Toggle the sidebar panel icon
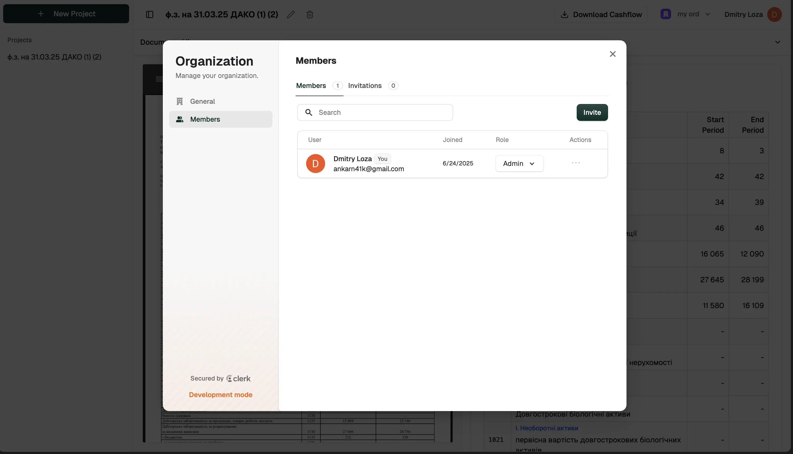Image resolution: width=793 pixels, height=454 pixels. click(x=149, y=14)
